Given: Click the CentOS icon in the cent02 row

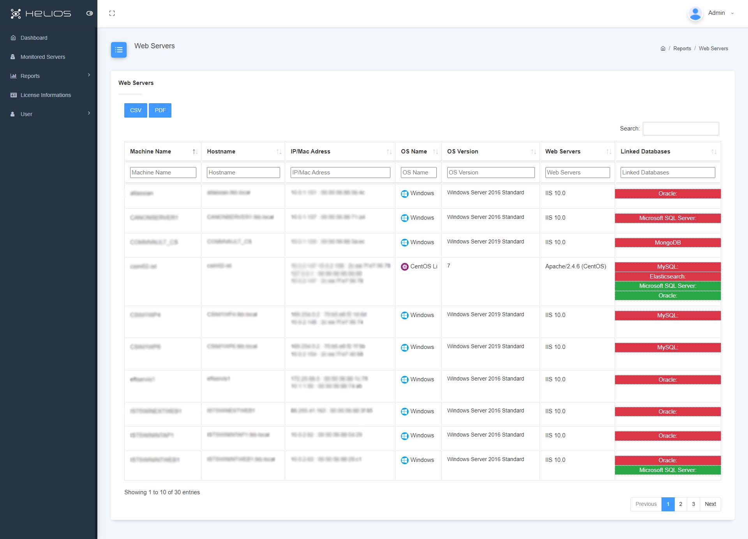Looking at the screenshot, I should 404,267.
